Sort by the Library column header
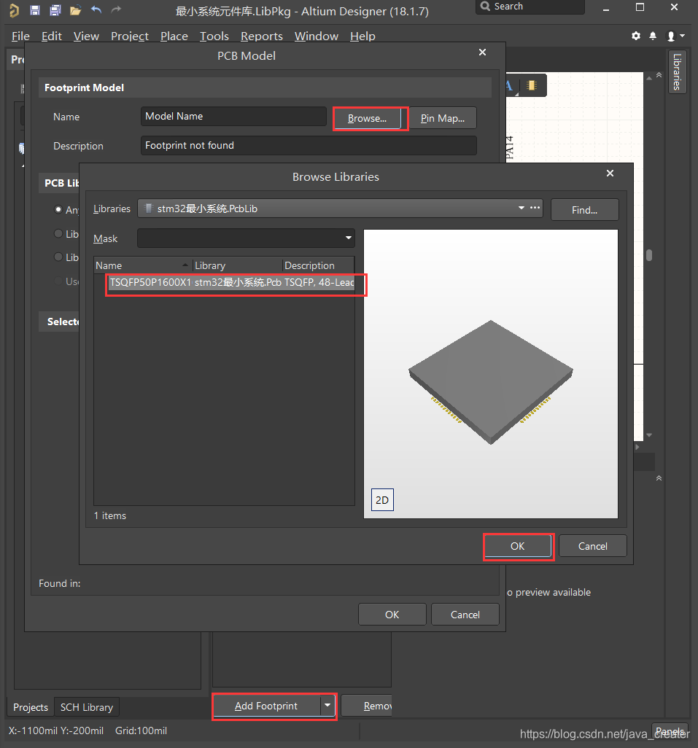Viewport: 698px width, 748px height. pos(237,265)
